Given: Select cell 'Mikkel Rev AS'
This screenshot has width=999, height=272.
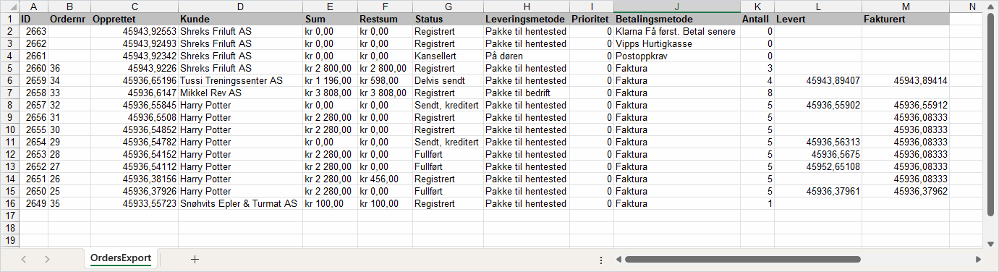Looking at the screenshot, I should (240, 93).
